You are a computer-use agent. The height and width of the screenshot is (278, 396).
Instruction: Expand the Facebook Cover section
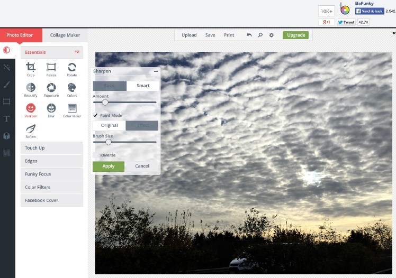coord(51,200)
